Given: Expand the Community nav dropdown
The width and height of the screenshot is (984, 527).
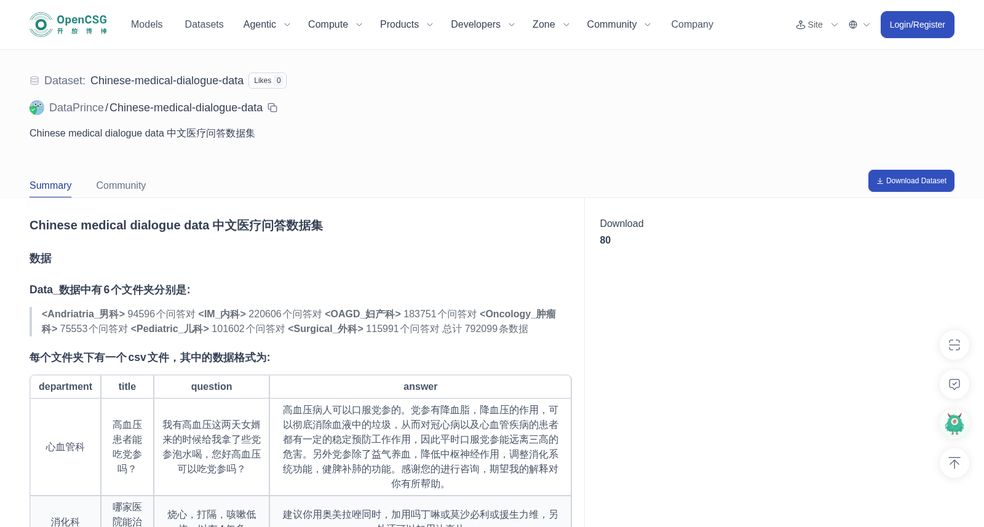Looking at the screenshot, I should [x=619, y=25].
